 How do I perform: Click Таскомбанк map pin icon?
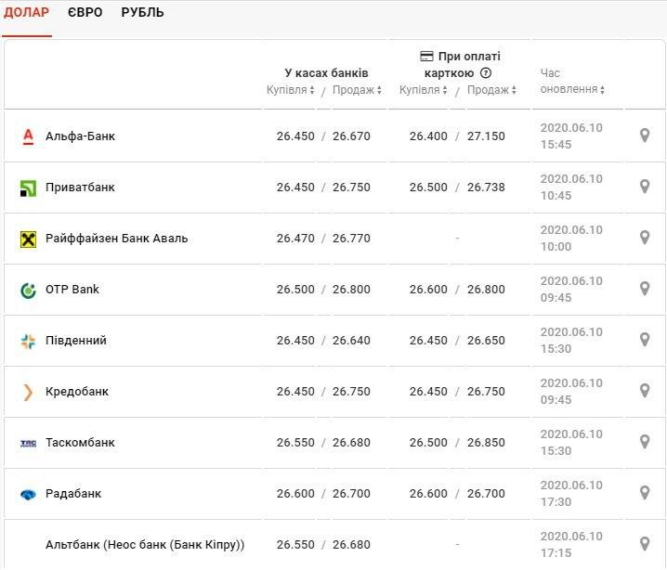pos(645,443)
